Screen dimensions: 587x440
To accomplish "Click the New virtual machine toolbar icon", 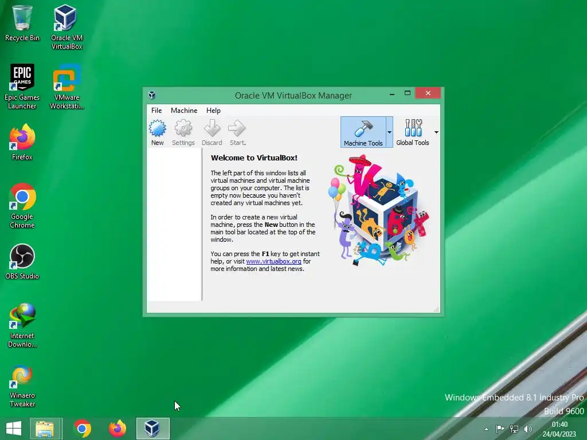I will click(x=158, y=132).
